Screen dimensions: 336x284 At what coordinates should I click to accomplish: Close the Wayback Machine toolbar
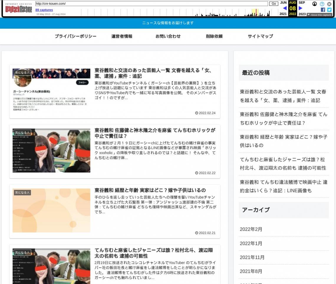329,4
